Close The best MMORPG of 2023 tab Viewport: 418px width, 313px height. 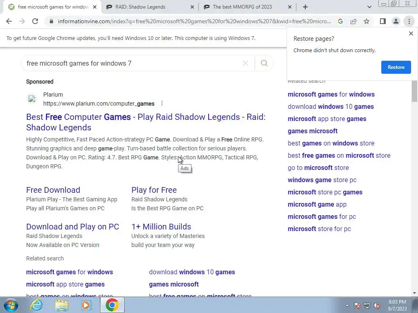pos(290,7)
